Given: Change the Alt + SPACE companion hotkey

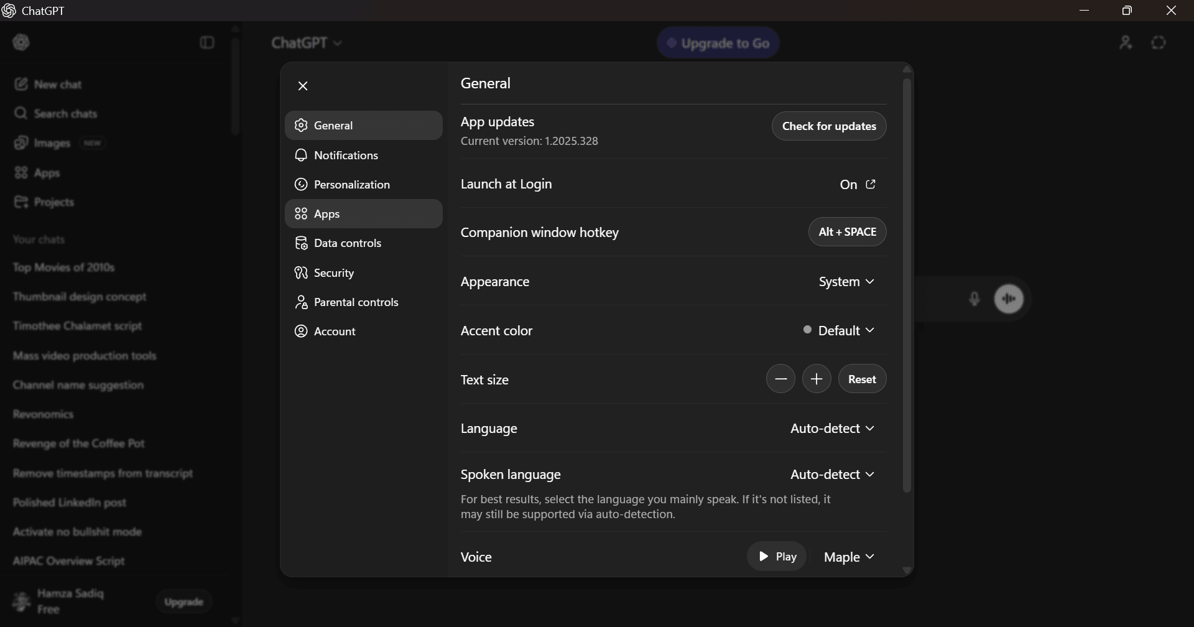Looking at the screenshot, I should pos(847,232).
